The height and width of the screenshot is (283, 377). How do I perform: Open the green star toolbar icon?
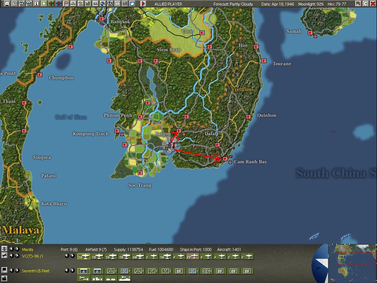point(43,4)
